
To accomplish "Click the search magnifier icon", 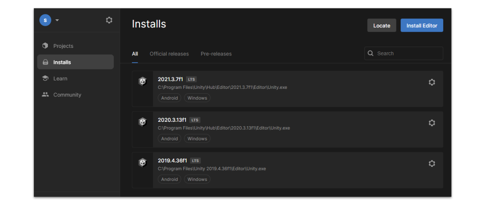I will pyautogui.click(x=371, y=53).
